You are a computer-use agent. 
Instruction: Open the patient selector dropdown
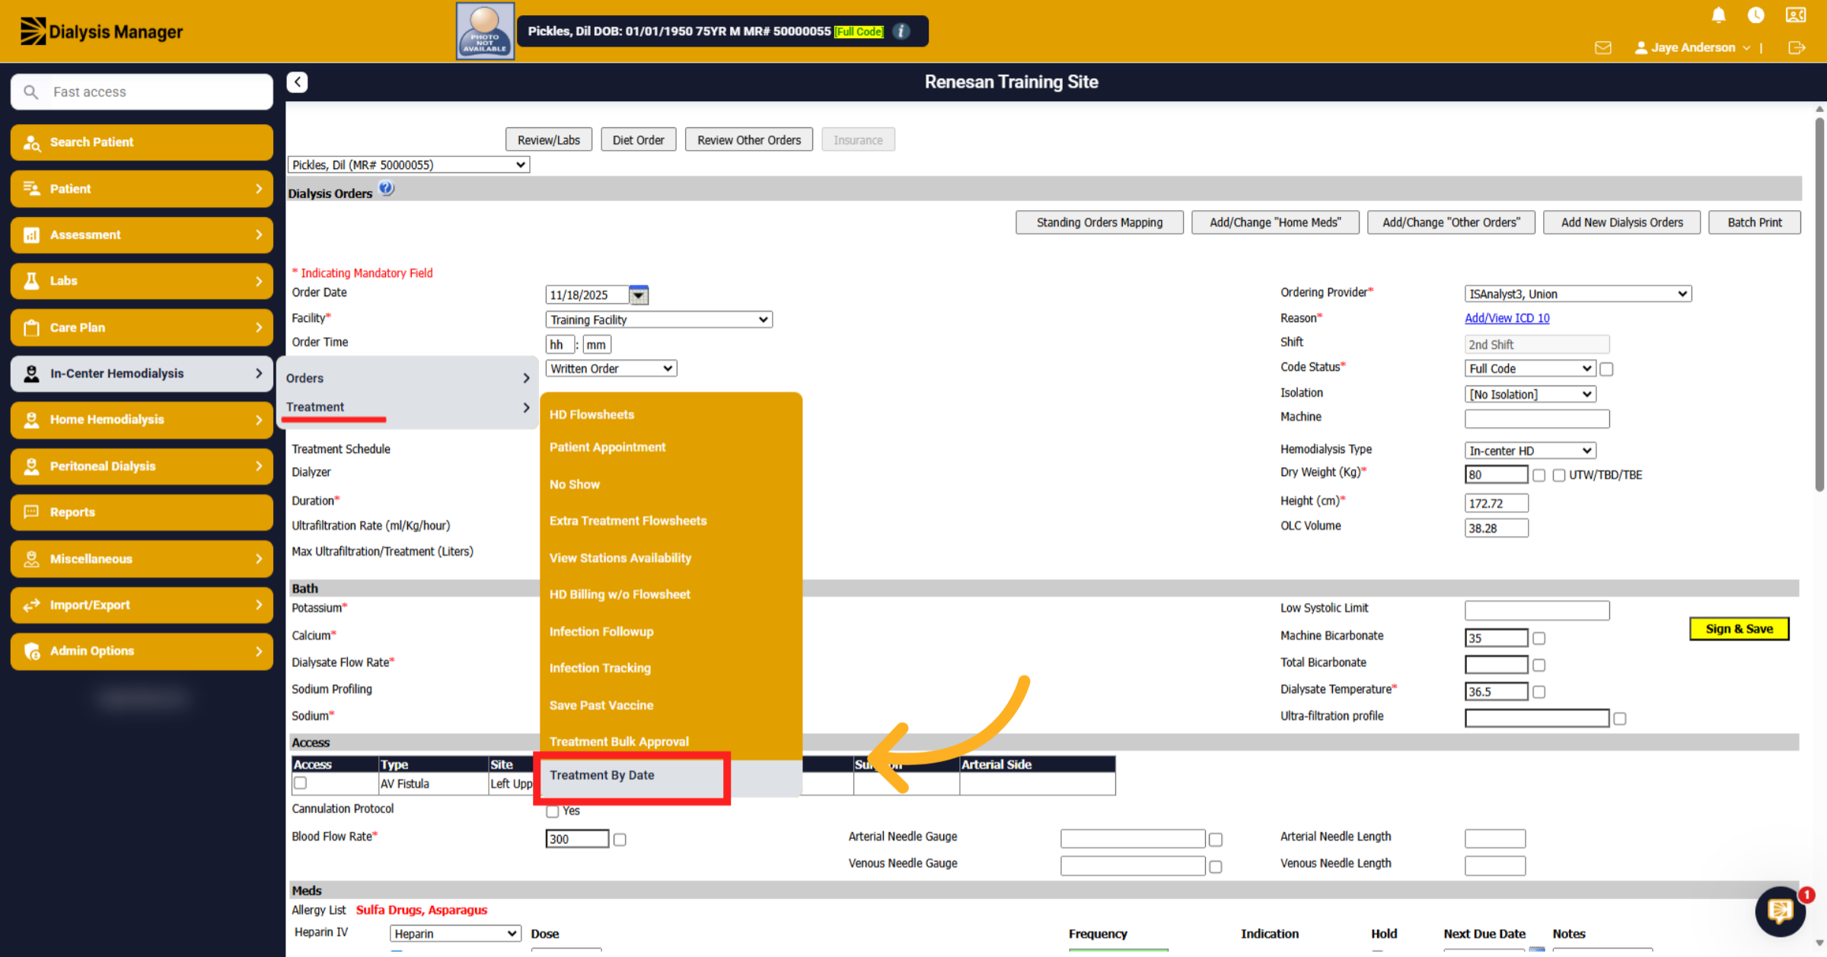(409, 165)
